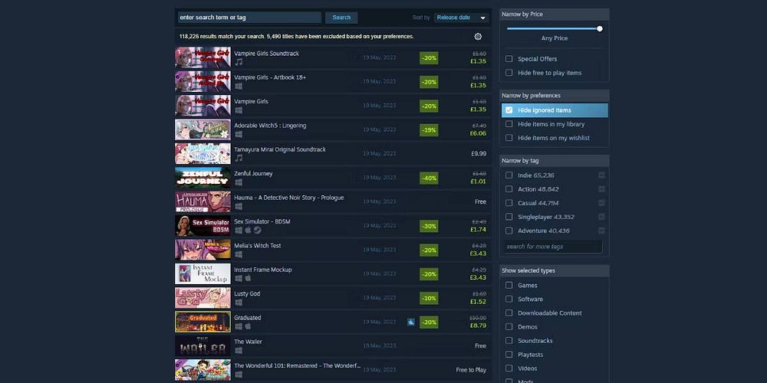The height and width of the screenshot is (383, 767).
Task: Click the middle of the price slider track
Action: [555, 29]
